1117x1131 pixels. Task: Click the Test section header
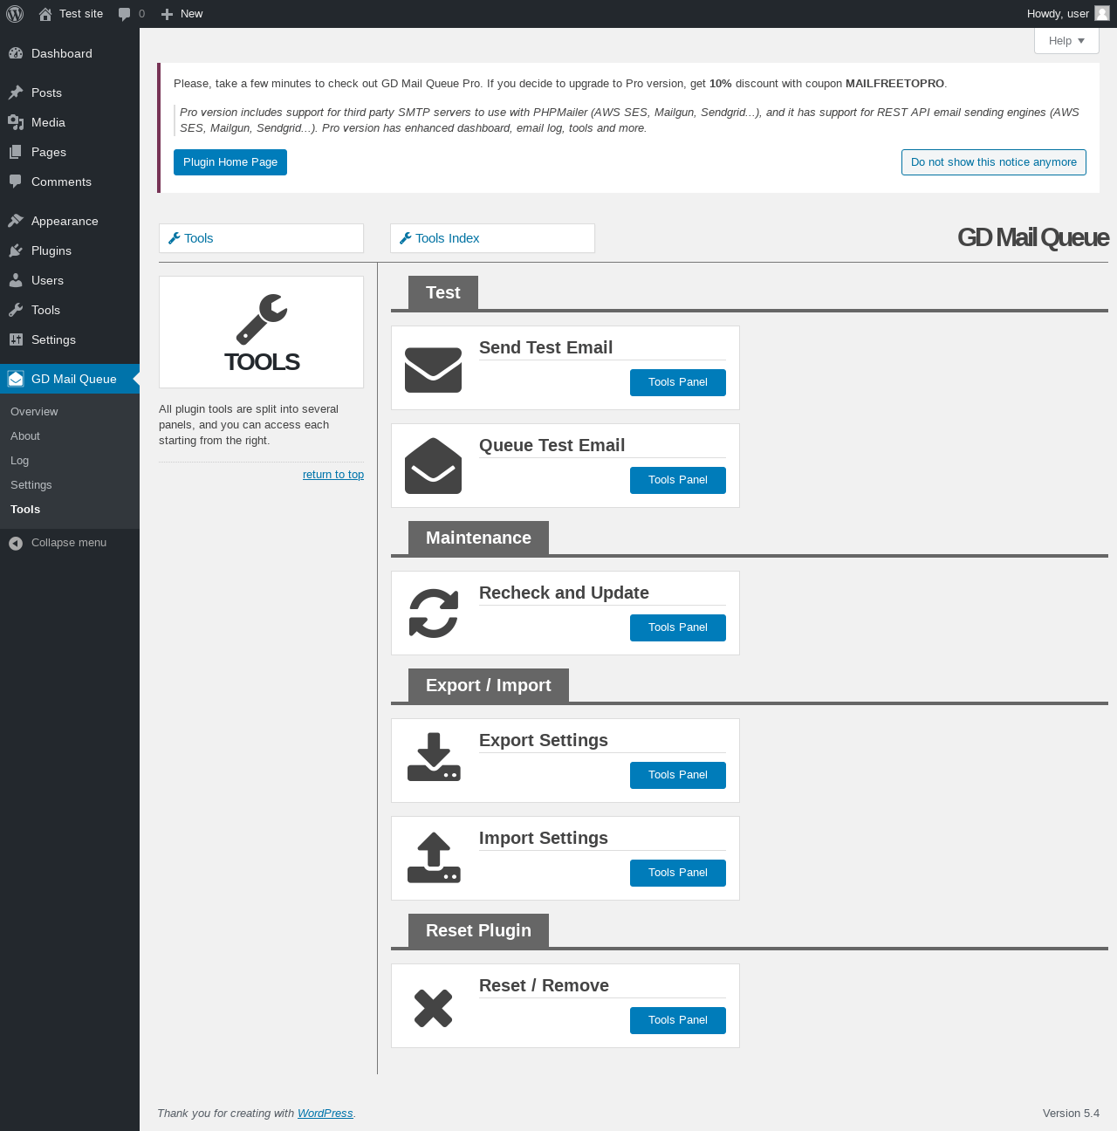[443, 292]
